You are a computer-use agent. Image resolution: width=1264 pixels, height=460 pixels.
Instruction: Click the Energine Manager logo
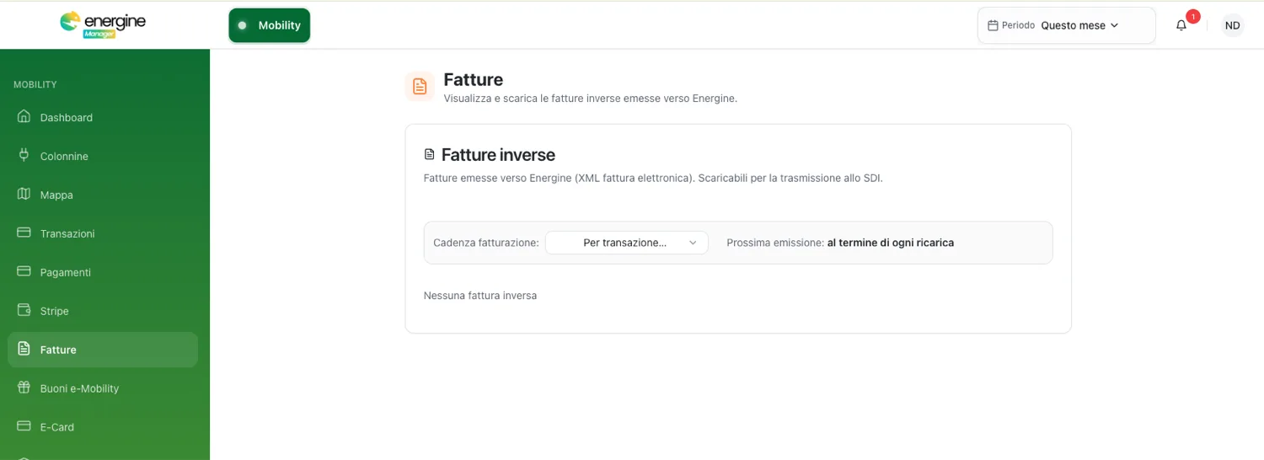click(103, 24)
